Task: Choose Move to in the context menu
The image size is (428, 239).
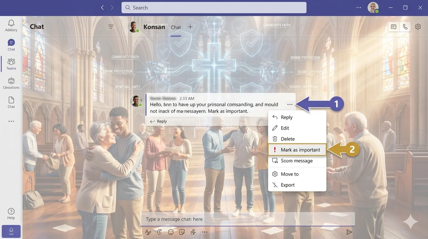Action: point(297,174)
